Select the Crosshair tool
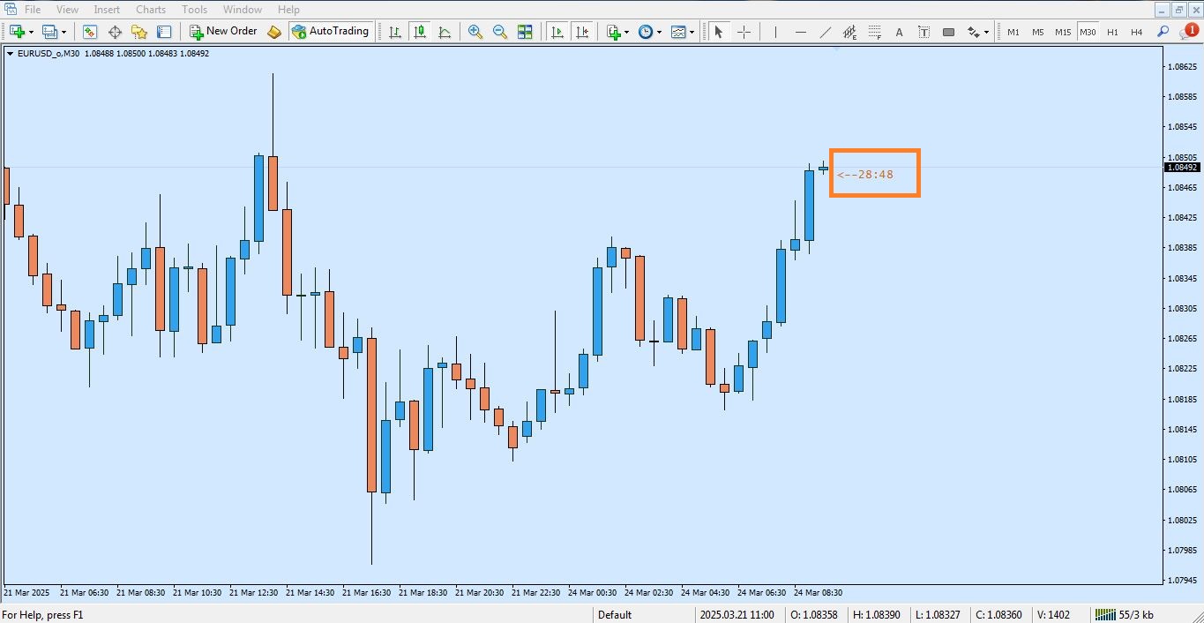Viewport: 1204px width, 623px height. (x=744, y=32)
